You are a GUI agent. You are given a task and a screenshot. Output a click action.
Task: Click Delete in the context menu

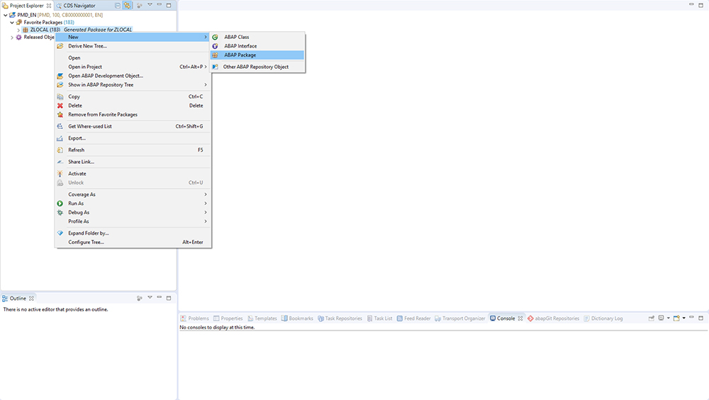click(133, 106)
